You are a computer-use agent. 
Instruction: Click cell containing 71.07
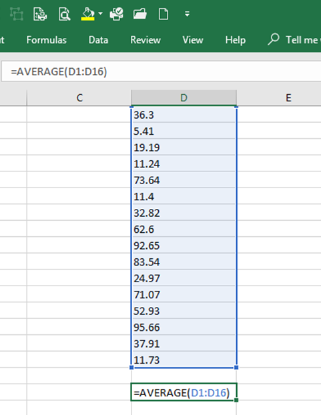(184, 294)
